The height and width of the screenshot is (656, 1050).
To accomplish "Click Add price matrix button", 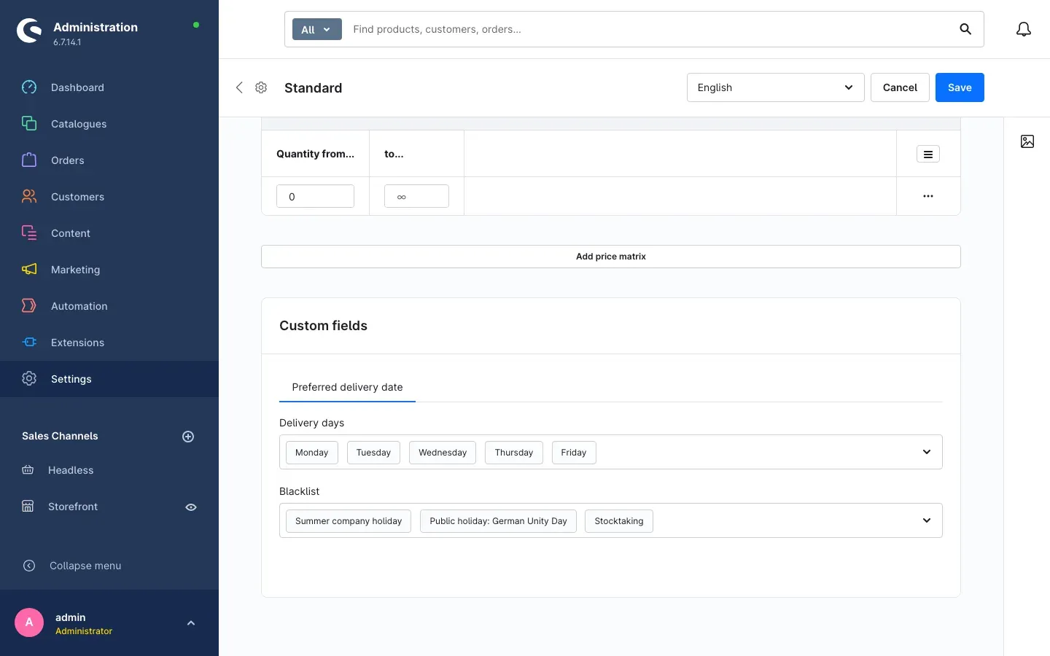I will (x=611, y=257).
